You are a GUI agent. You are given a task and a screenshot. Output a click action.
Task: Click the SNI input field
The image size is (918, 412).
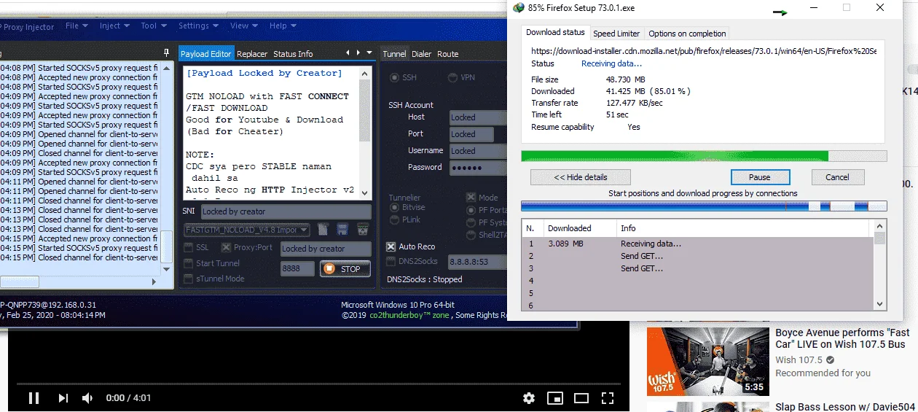pos(286,211)
